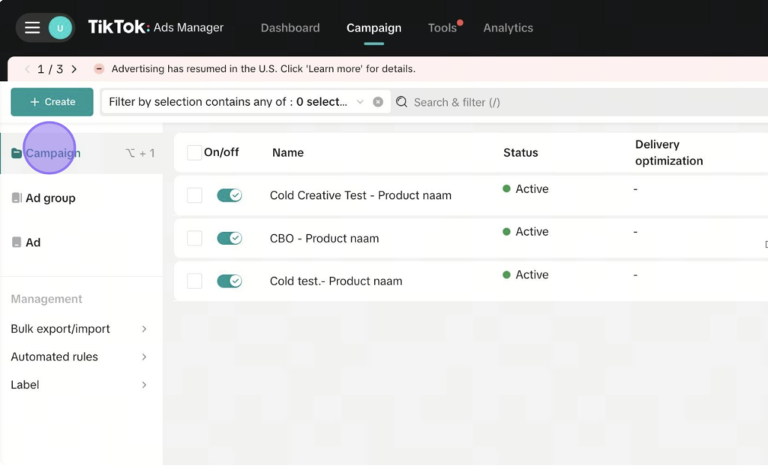Image resolution: width=768 pixels, height=476 pixels.
Task: Click Active status of Cold test.- Product naam
Action: (526, 275)
